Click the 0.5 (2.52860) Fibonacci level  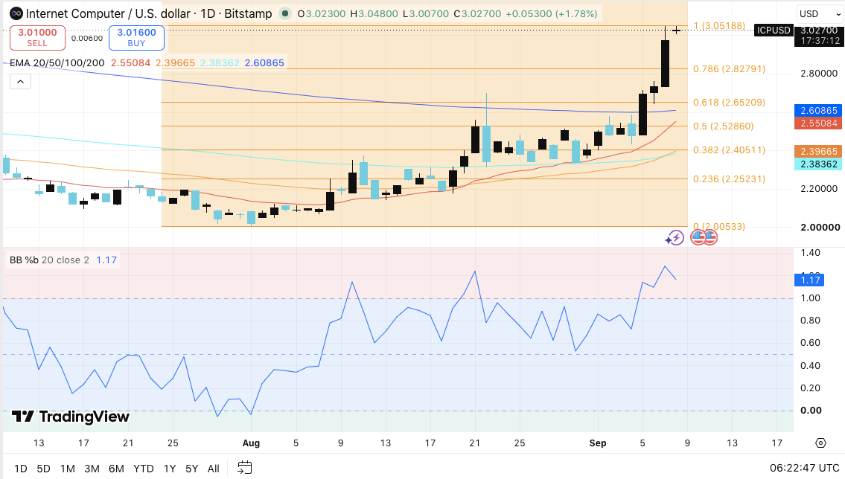click(x=723, y=126)
